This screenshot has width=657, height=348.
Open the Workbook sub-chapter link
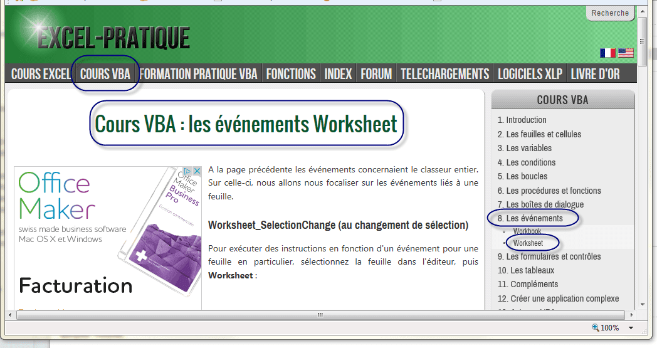(x=527, y=231)
